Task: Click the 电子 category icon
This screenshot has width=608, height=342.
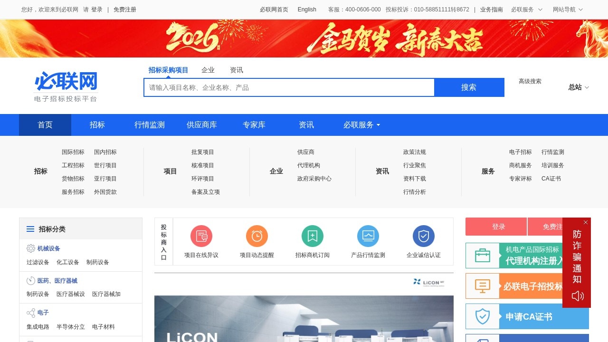Action: click(x=29, y=313)
